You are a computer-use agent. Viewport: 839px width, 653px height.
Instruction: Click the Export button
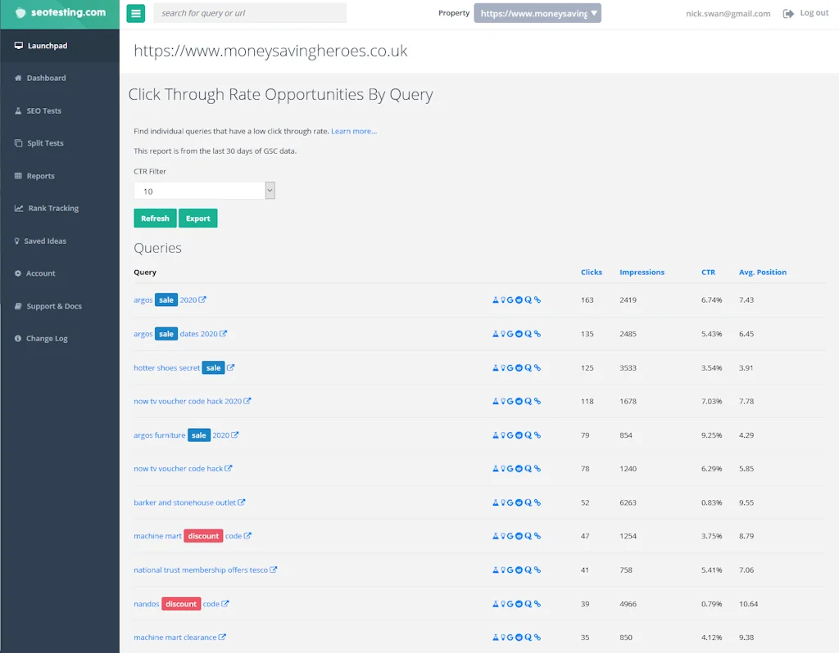click(x=197, y=218)
